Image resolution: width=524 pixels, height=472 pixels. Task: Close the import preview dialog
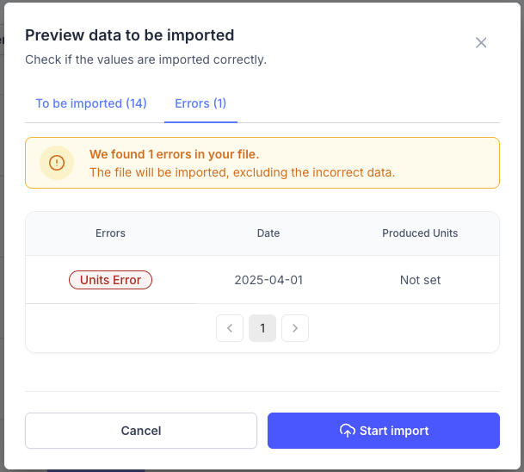(481, 43)
